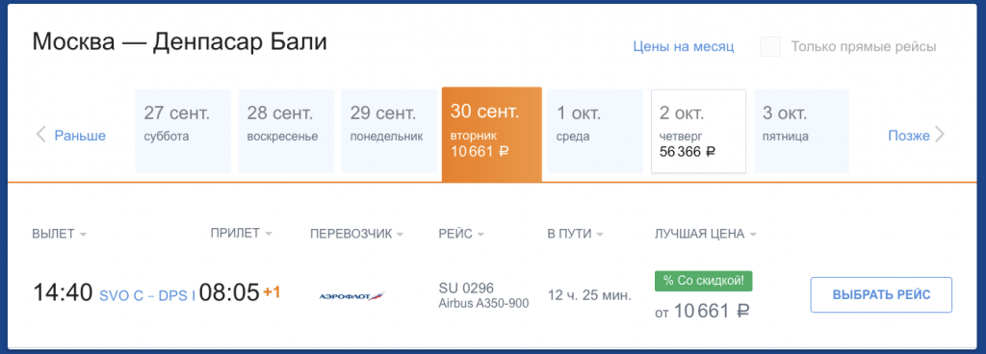Click the right chevron next to Позже
Screen dimensions: 986x354
[x=940, y=135]
